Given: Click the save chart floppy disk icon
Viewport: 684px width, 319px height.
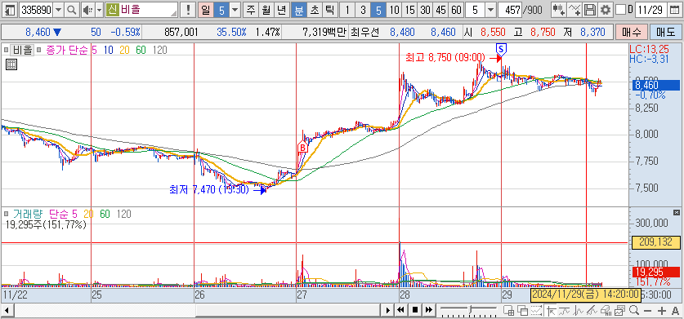Looking at the screenshot, I should [590, 10].
